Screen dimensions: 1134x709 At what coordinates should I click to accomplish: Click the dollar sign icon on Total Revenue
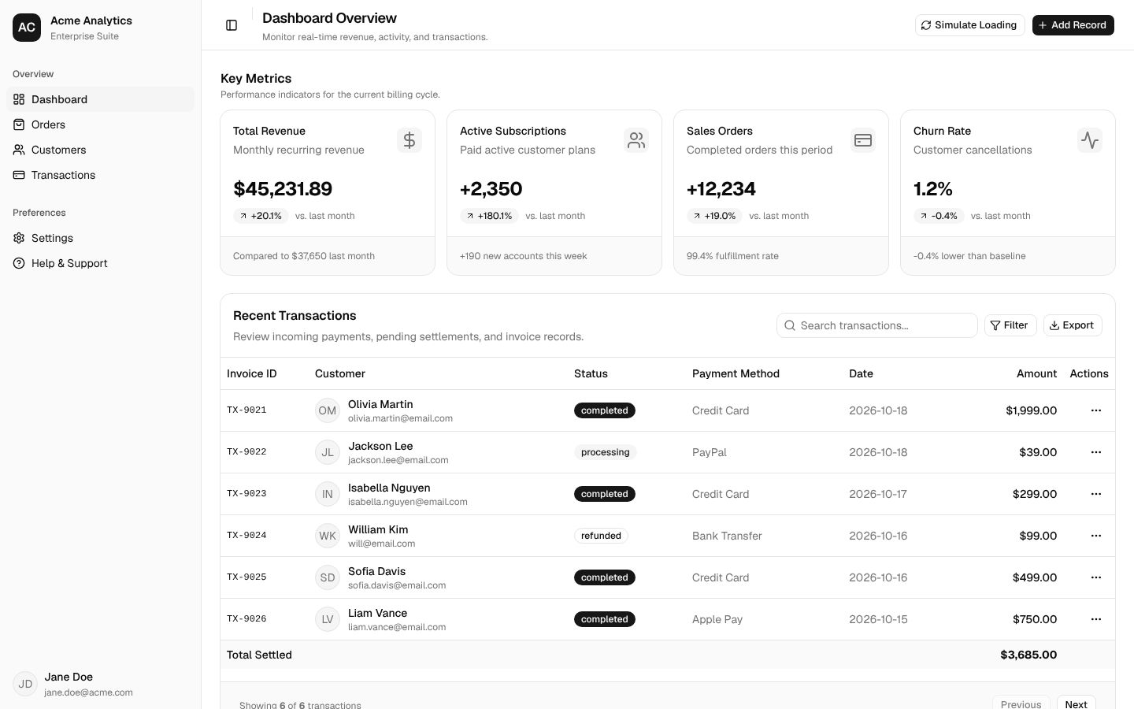409,140
